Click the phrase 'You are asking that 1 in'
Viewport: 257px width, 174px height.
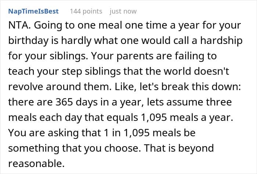[64, 133]
